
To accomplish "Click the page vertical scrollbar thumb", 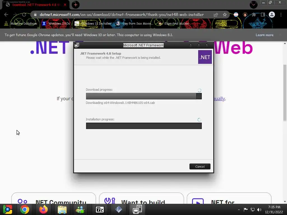I will pos(285,93).
